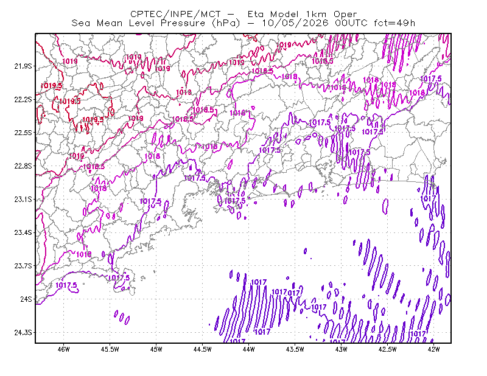487x376 pixels.
Task: Click the chart title 'Eta Model 1km Oper'
Action: (302, 14)
